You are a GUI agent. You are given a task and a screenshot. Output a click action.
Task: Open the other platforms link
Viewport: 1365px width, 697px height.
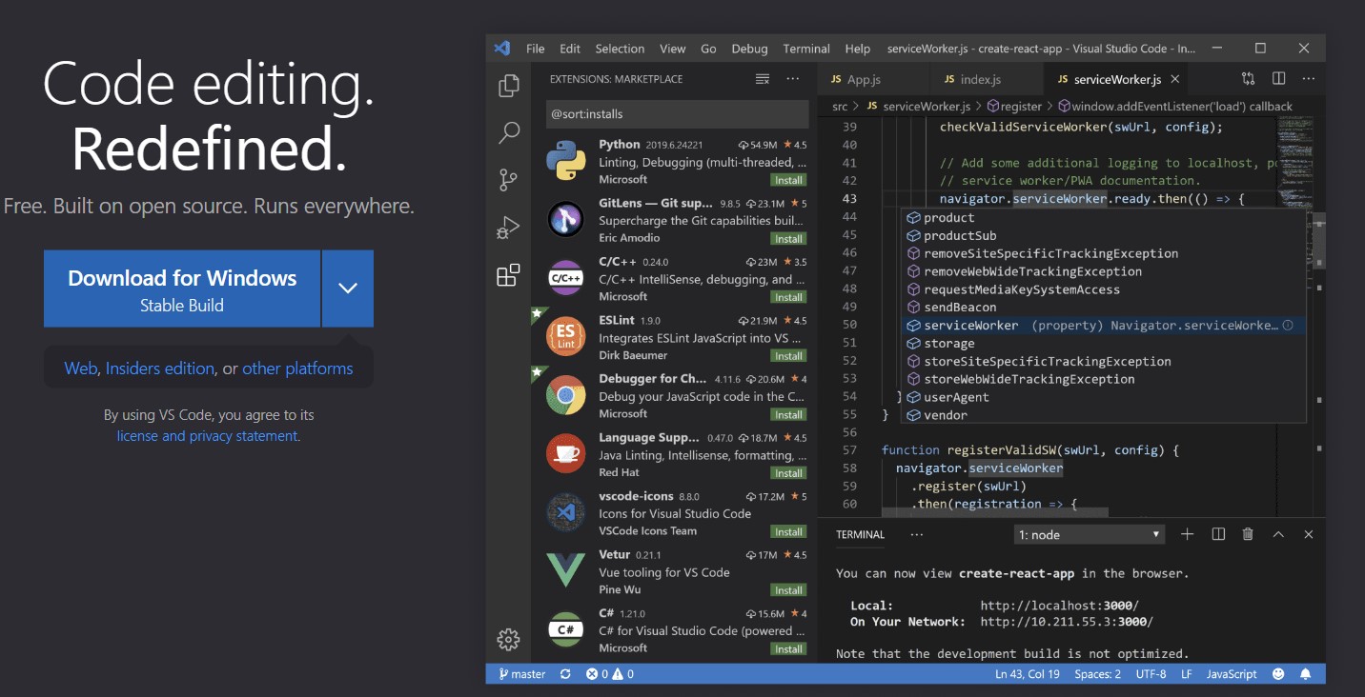click(297, 368)
